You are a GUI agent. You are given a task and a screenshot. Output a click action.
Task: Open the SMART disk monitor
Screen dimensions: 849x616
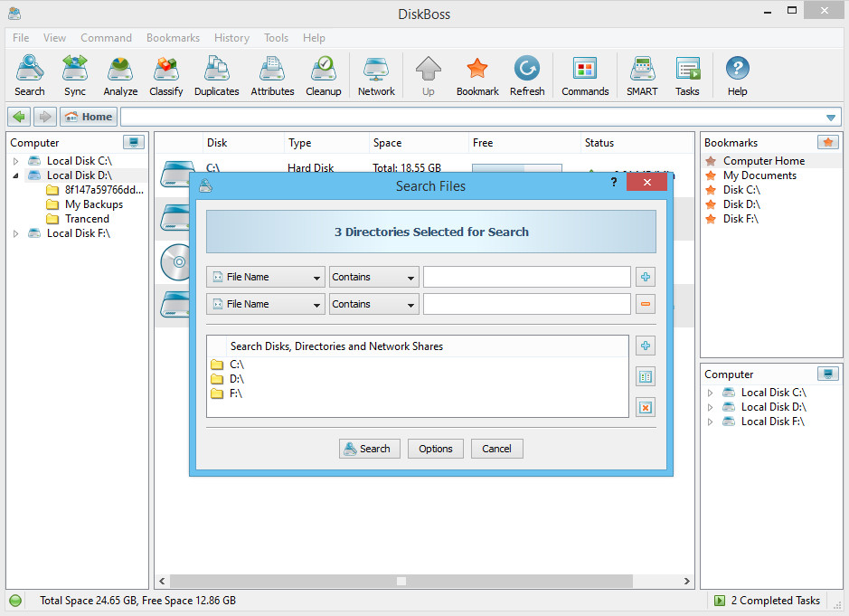pyautogui.click(x=642, y=76)
